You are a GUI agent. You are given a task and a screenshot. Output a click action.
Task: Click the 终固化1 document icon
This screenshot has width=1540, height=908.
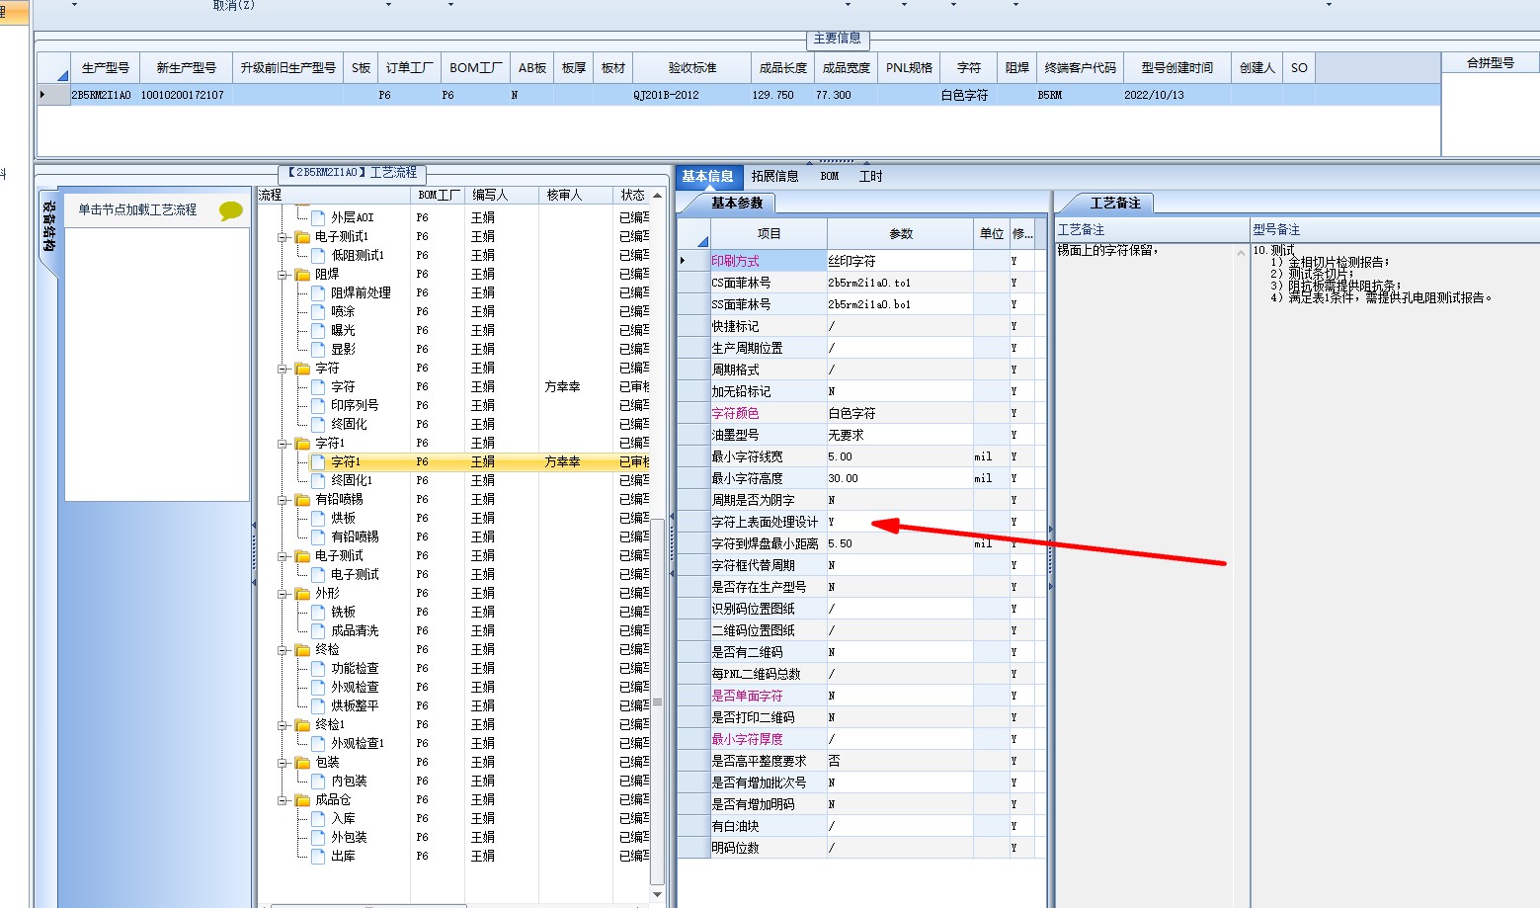pyautogui.click(x=318, y=480)
